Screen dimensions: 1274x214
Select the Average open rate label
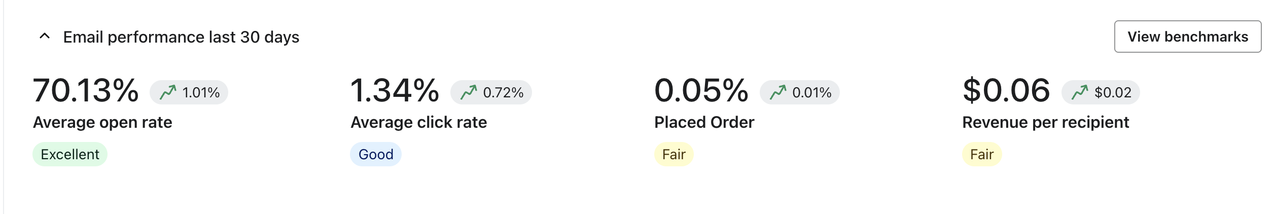tap(102, 122)
